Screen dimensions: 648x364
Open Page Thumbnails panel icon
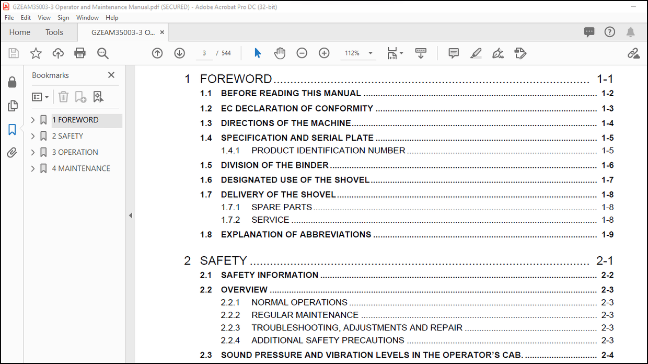(x=12, y=106)
